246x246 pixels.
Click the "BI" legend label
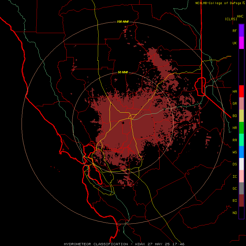point(235,201)
